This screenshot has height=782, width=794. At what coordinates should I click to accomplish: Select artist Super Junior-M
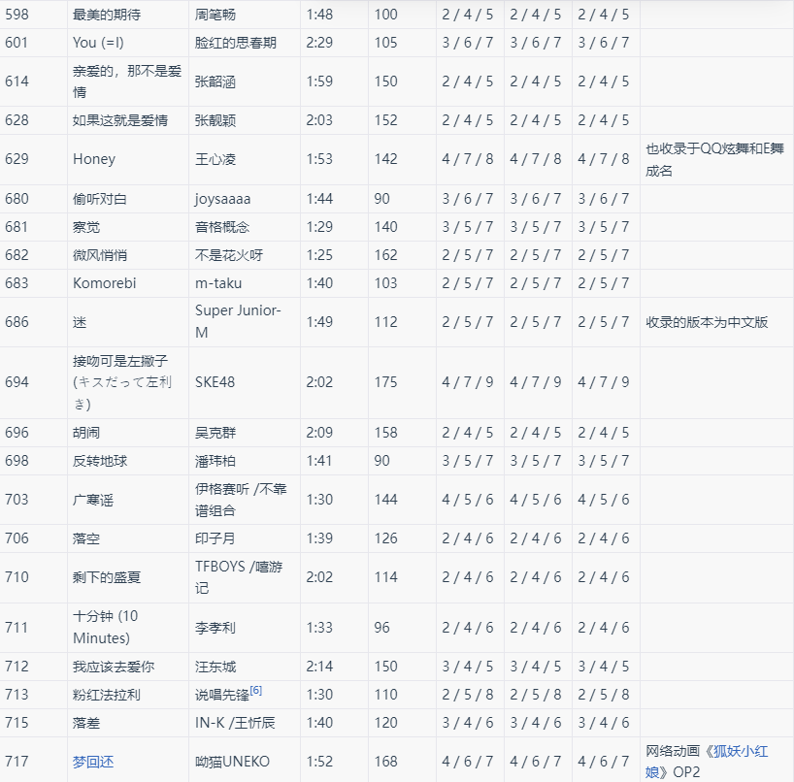[238, 321]
